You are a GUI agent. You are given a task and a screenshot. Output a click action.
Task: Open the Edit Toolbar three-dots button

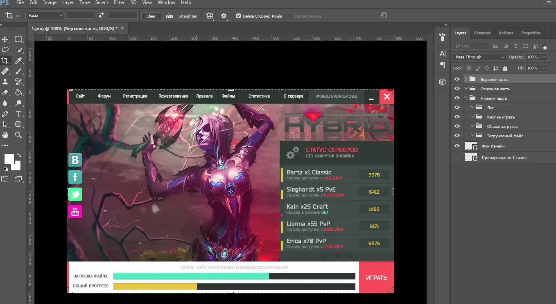(5, 145)
